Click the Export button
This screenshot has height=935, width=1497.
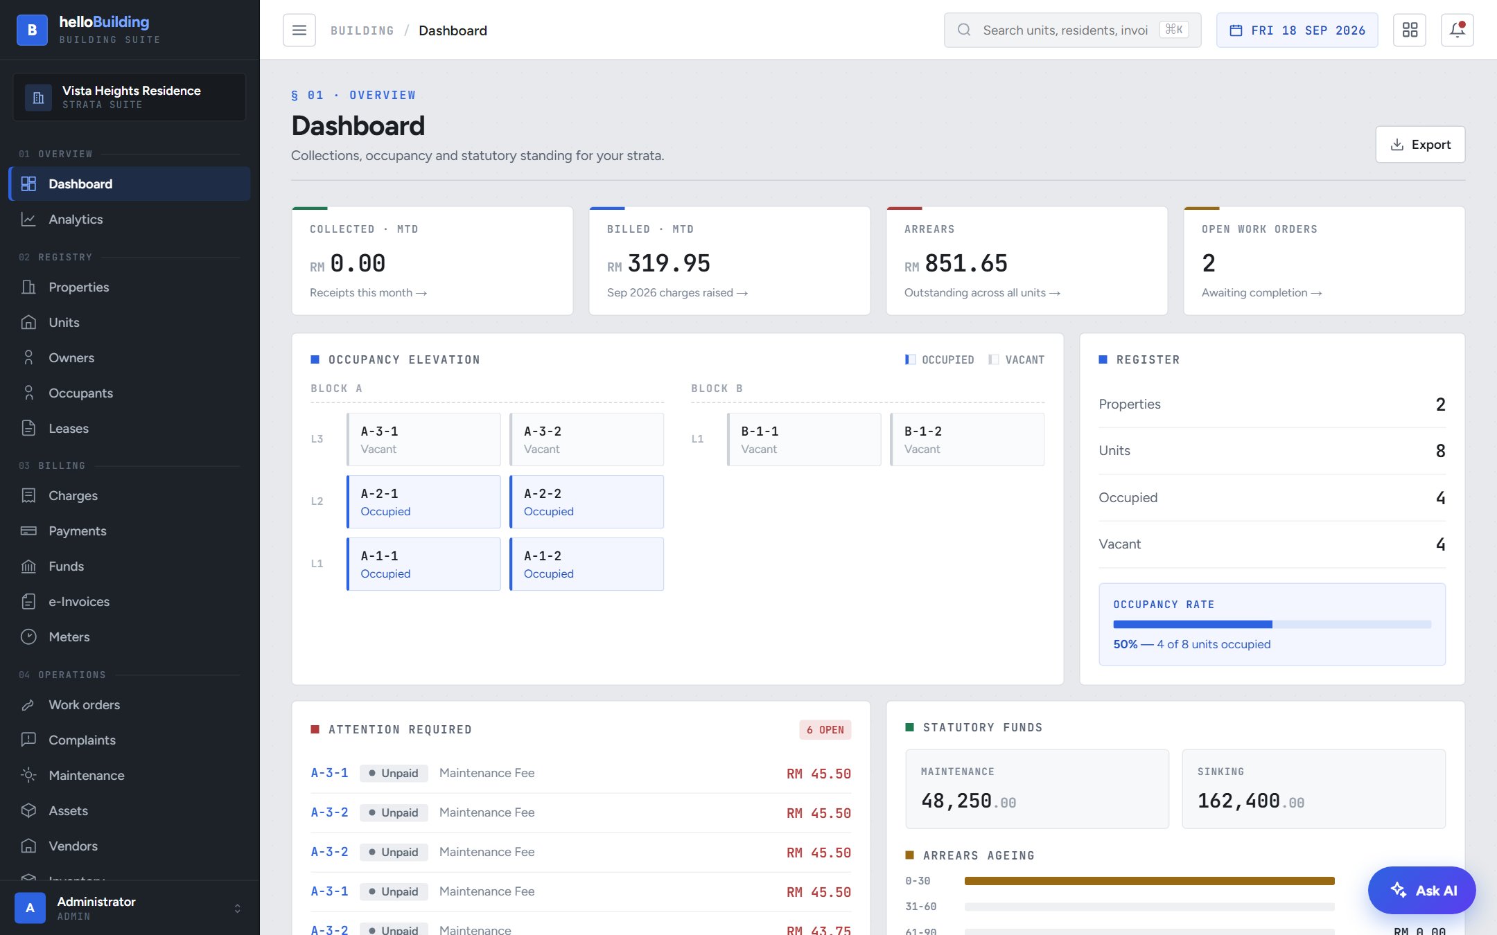pos(1420,144)
